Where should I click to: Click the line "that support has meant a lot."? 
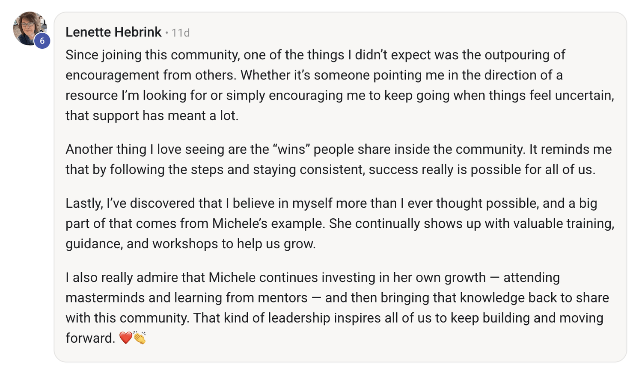[152, 116]
